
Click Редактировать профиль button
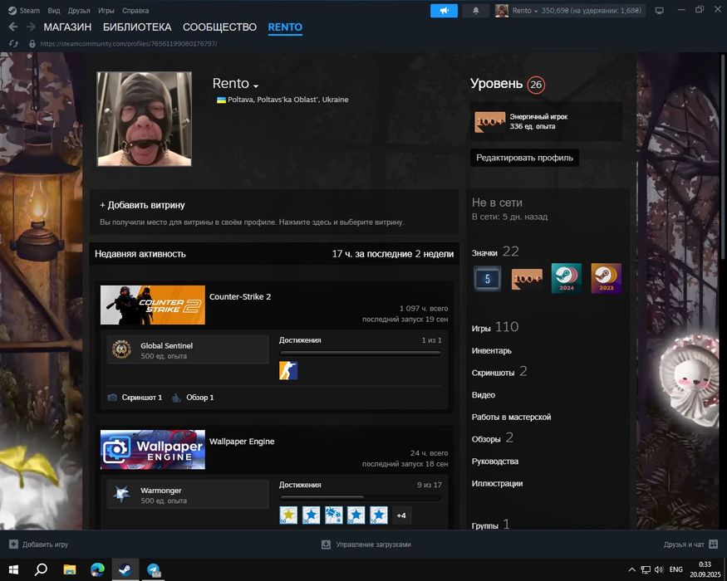(524, 158)
